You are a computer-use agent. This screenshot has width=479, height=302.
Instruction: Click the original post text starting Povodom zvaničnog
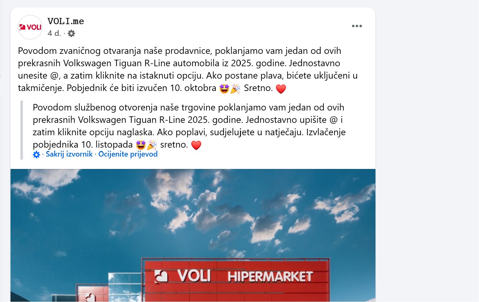pyautogui.click(x=188, y=69)
